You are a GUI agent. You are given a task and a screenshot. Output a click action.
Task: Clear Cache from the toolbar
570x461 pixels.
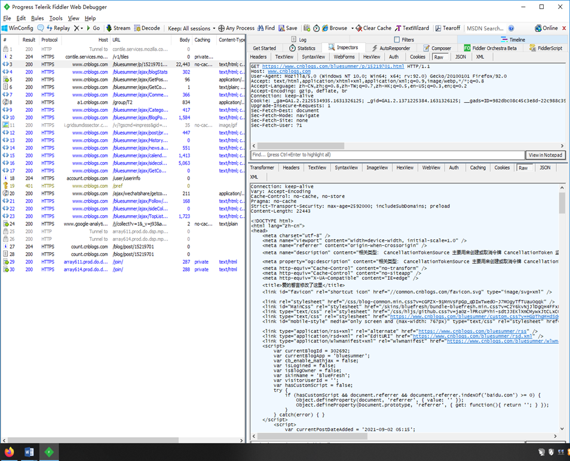[x=373, y=28]
